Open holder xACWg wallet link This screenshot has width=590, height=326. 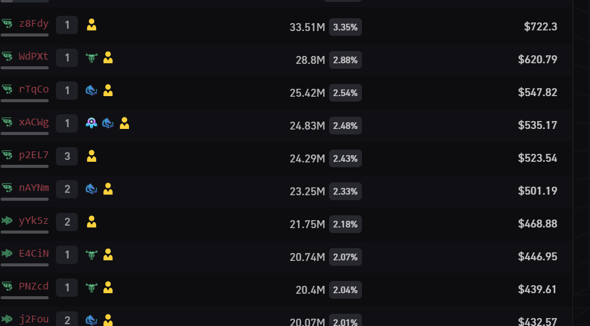(34, 122)
